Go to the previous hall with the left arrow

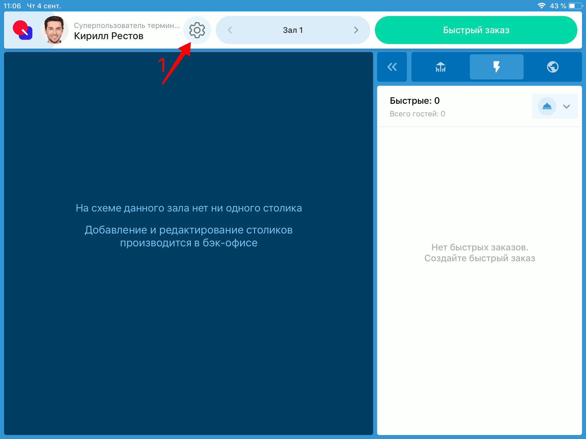tap(230, 30)
